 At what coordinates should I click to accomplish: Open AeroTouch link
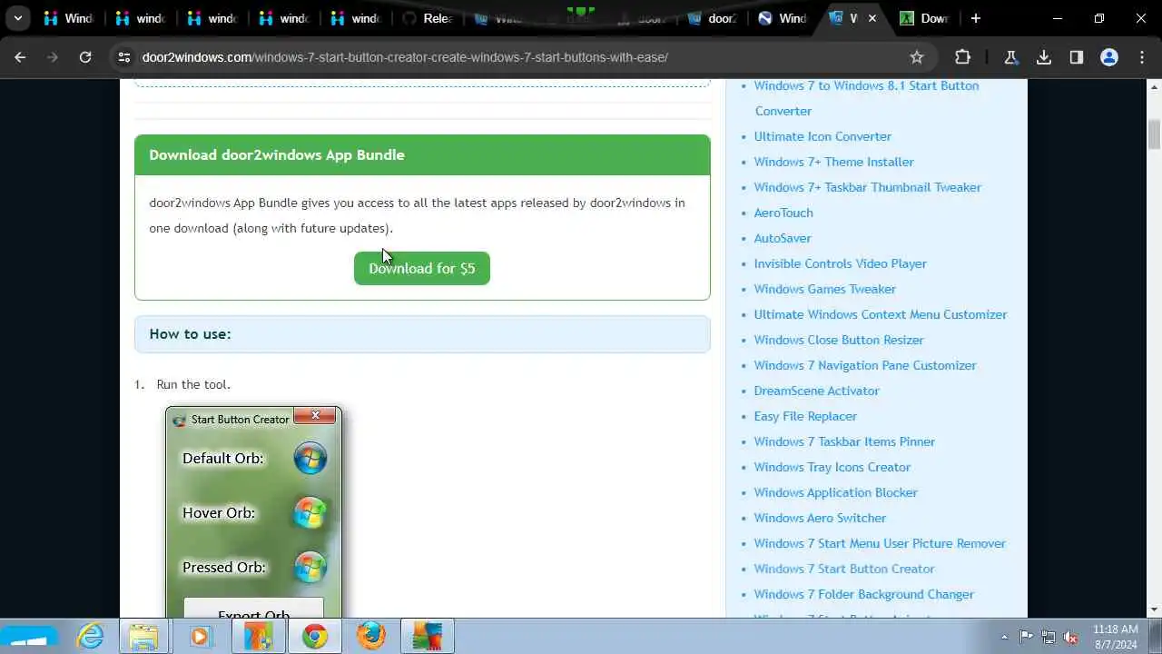pos(783,213)
